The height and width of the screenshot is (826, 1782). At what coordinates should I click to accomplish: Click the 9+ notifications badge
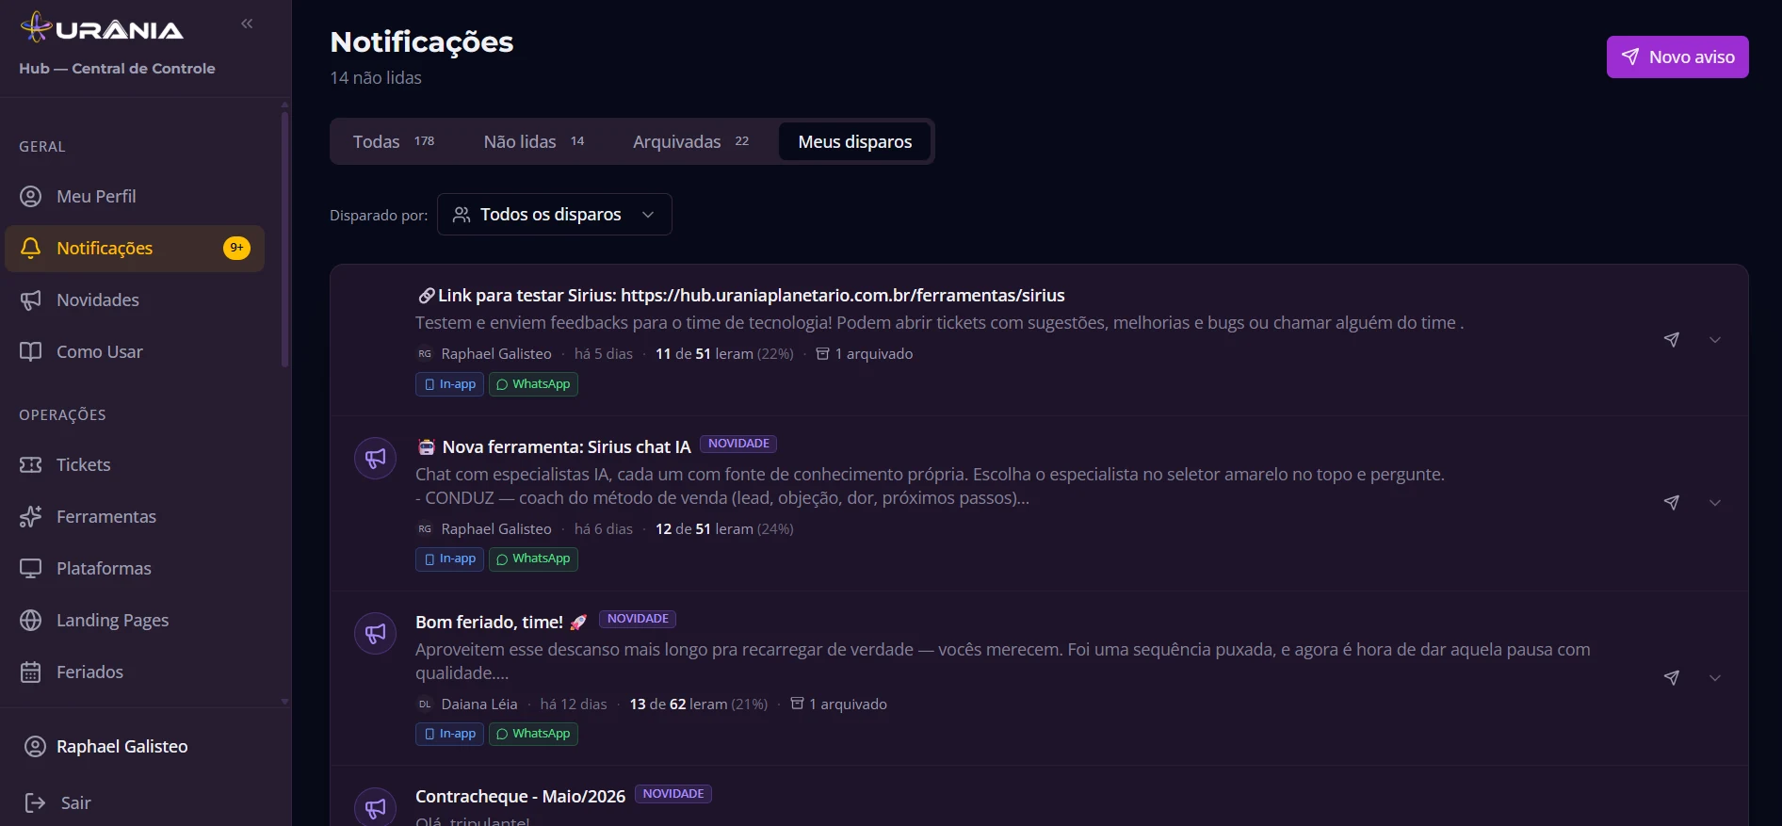[x=236, y=248]
